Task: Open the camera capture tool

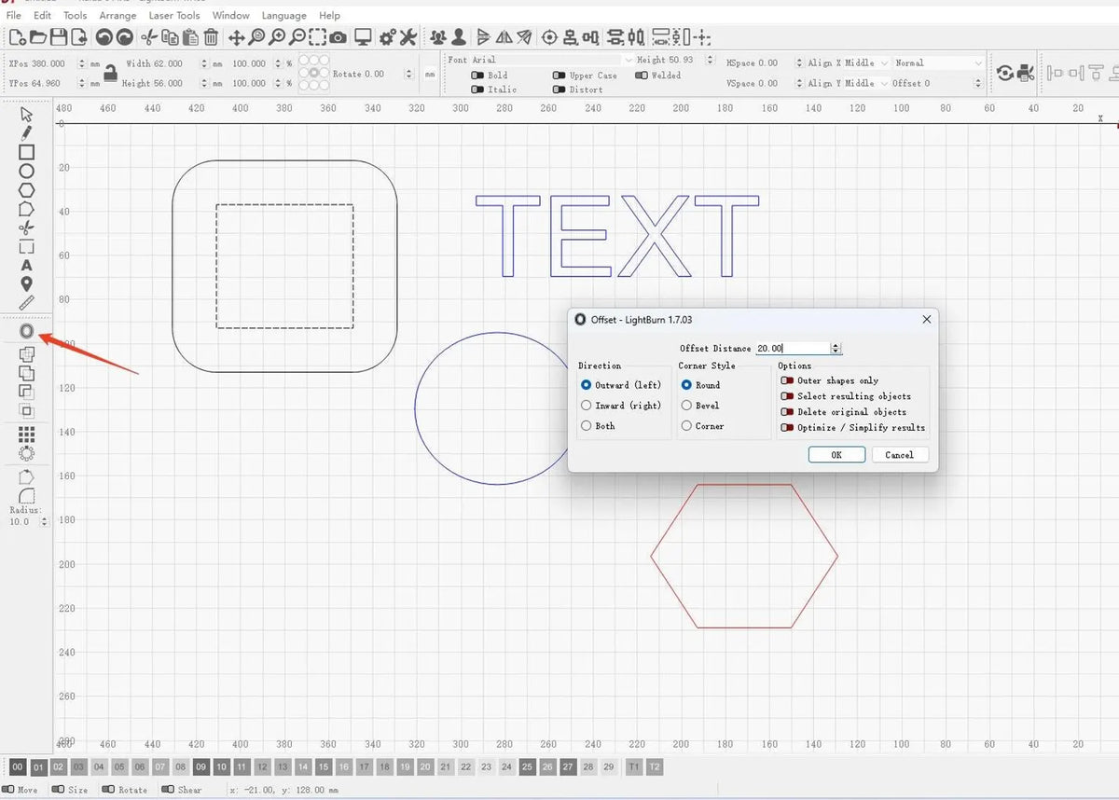Action: point(338,37)
